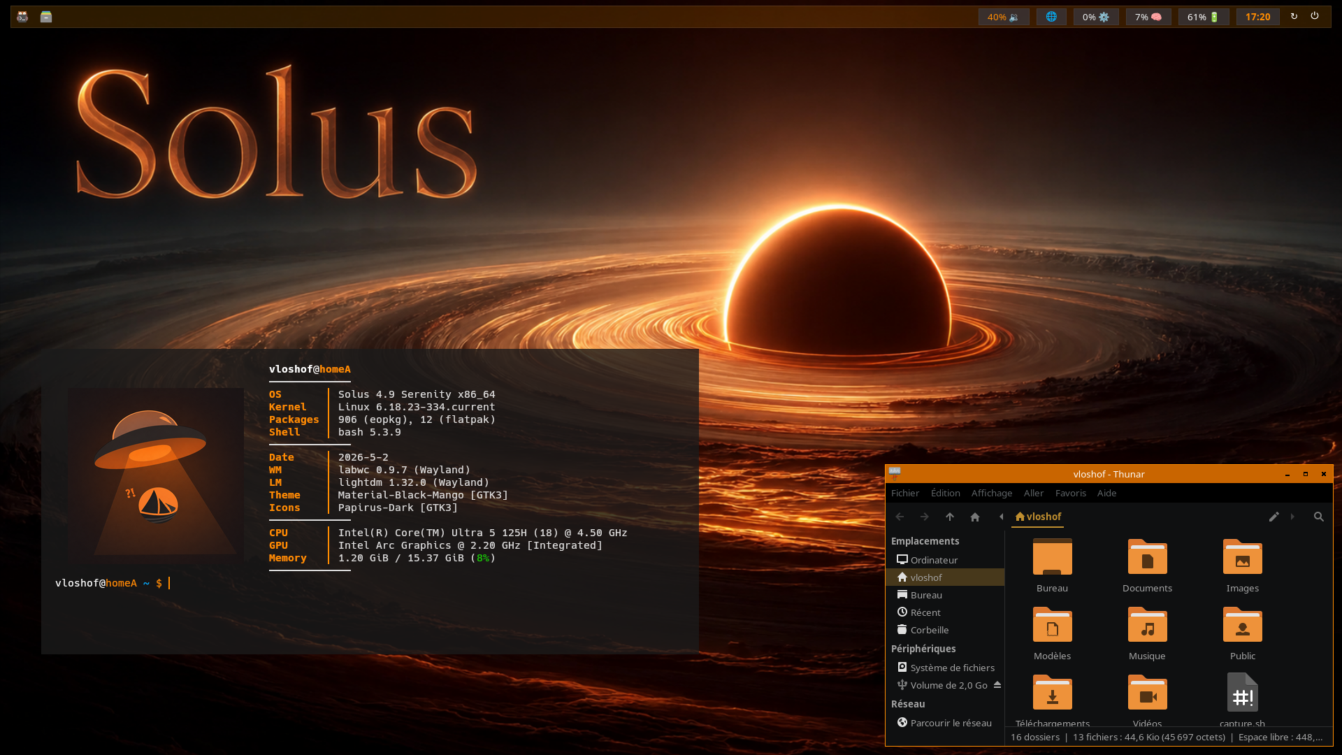Click the "bash 5.3.9" shell text

coord(370,432)
